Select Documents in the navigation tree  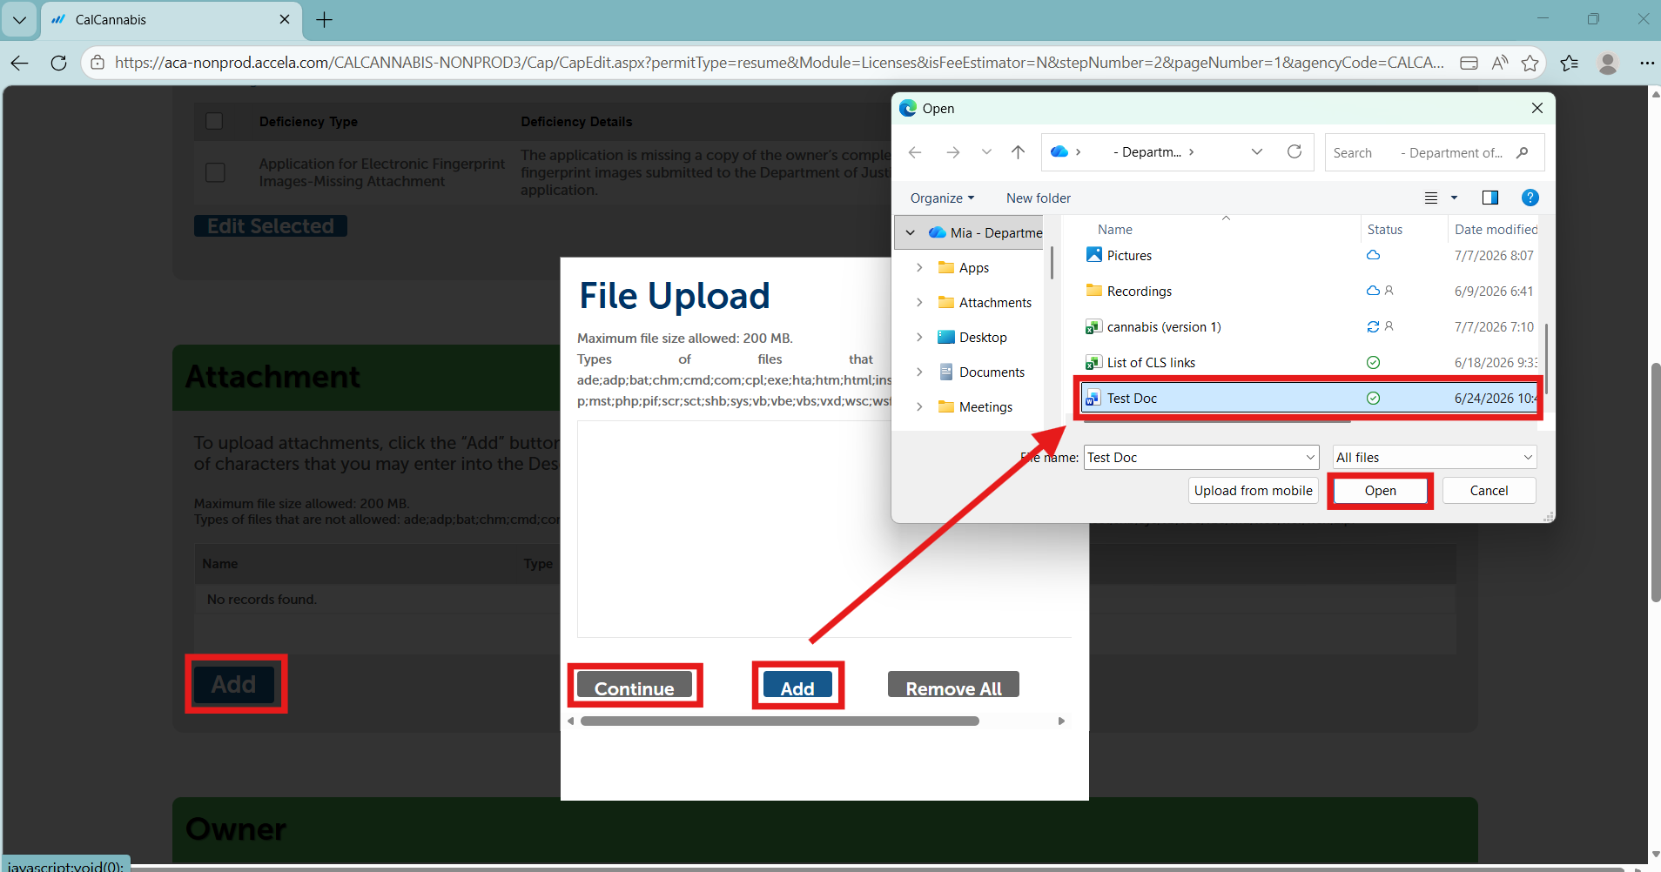click(x=992, y=372)
